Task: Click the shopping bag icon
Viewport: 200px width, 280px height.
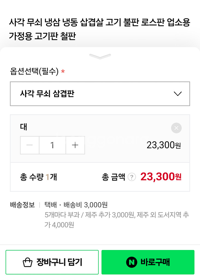Action: coord(28,262)
